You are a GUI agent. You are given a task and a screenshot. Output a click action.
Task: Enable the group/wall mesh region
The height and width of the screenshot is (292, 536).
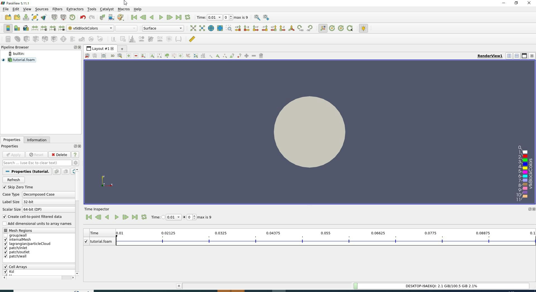(6, 235)
